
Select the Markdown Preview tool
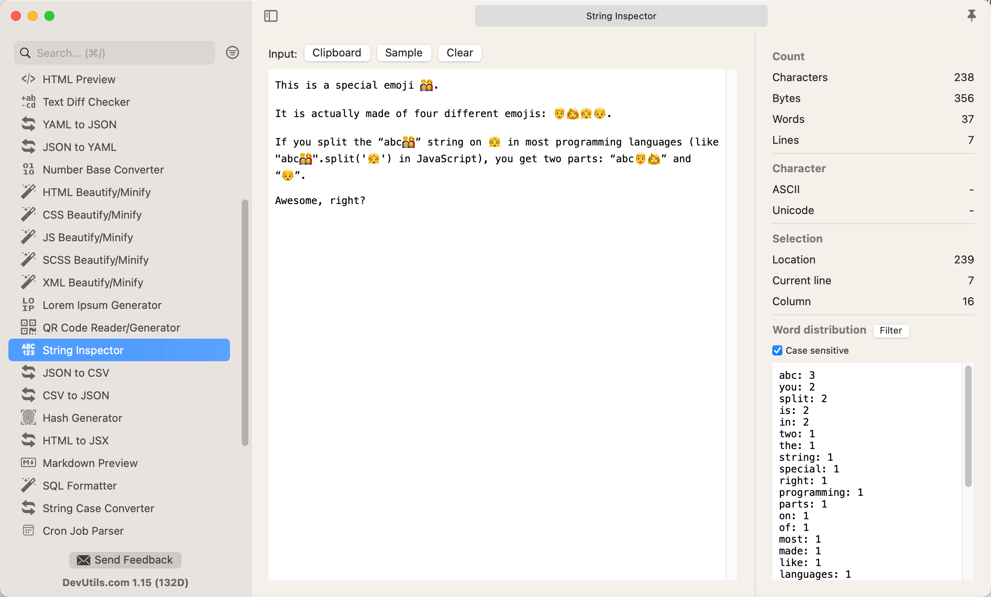[90, 463]
